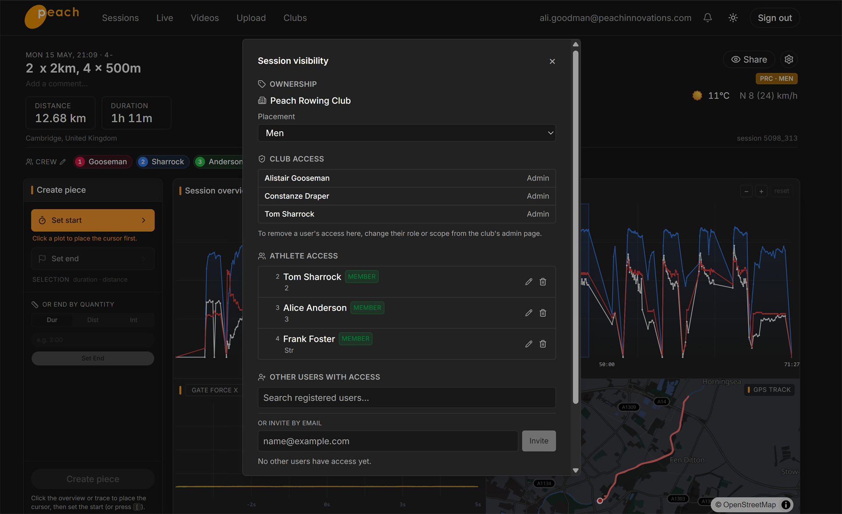This screenshot has width=842, height=514.
Task: Edit the crew with the pencil icon
Action: pyautogui.click(x=63, y=162)
